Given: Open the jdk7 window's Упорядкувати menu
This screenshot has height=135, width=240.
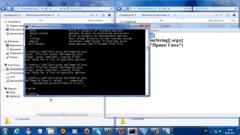Looking at the screenshot, I should coord(12,15).
